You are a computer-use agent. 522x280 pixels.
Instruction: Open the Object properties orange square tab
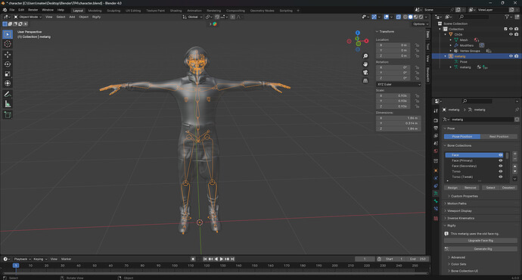[436, 170]
